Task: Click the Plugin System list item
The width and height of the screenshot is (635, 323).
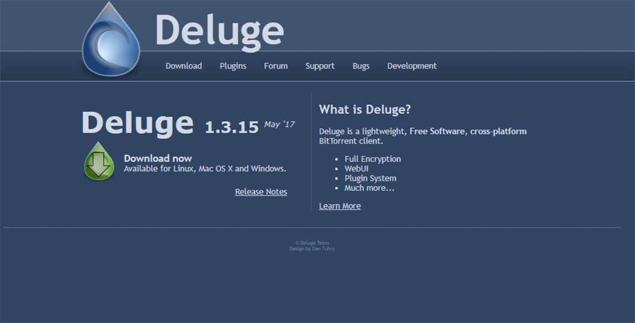Action: [370, 178]
